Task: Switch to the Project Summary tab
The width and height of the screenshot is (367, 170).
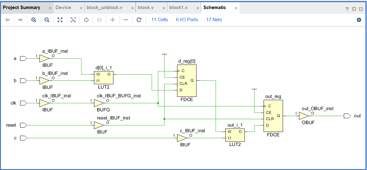Action: 22,7
